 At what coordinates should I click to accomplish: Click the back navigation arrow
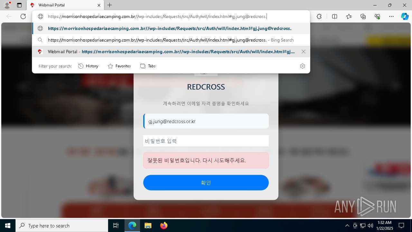click(9, 16)
